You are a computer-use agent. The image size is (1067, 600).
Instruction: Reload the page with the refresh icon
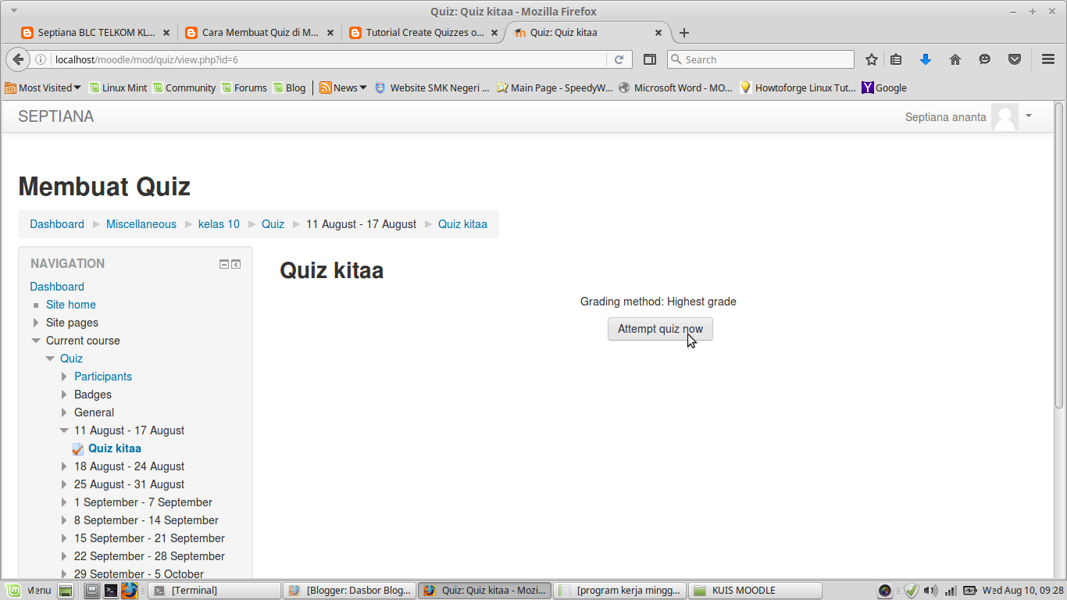(x=620, y=59)
